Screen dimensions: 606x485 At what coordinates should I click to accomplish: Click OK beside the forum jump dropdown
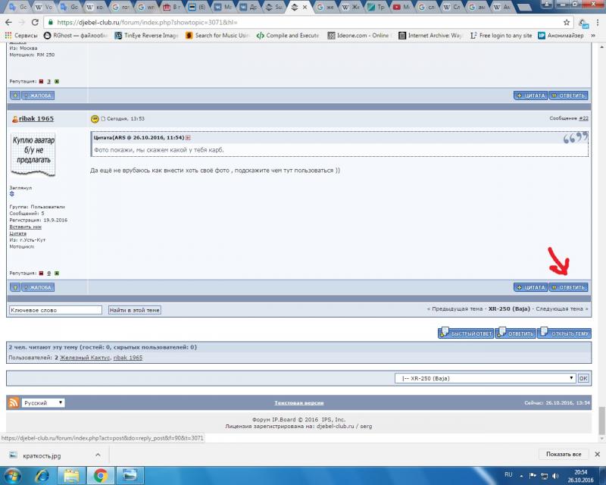point(583,378)
